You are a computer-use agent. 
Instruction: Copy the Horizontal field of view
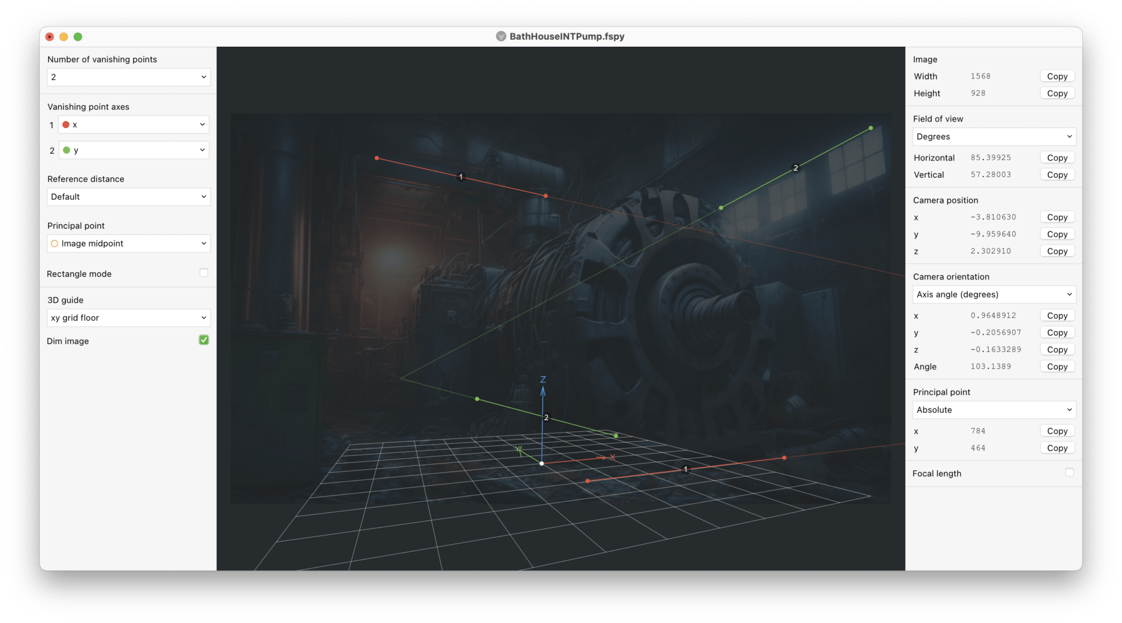(1057, 157)
